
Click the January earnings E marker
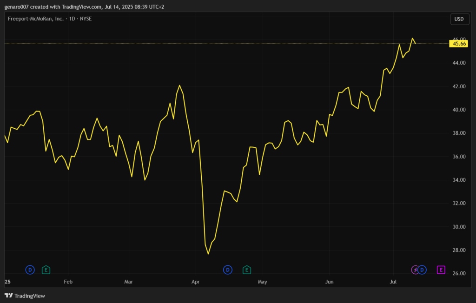46,270
